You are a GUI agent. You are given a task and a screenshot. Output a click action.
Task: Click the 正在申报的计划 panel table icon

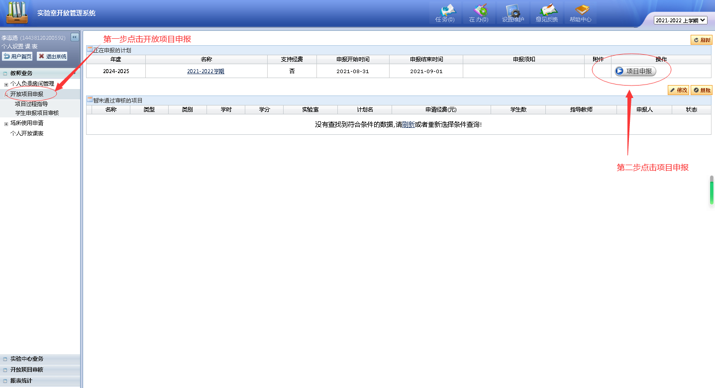(x=90, y=50)
